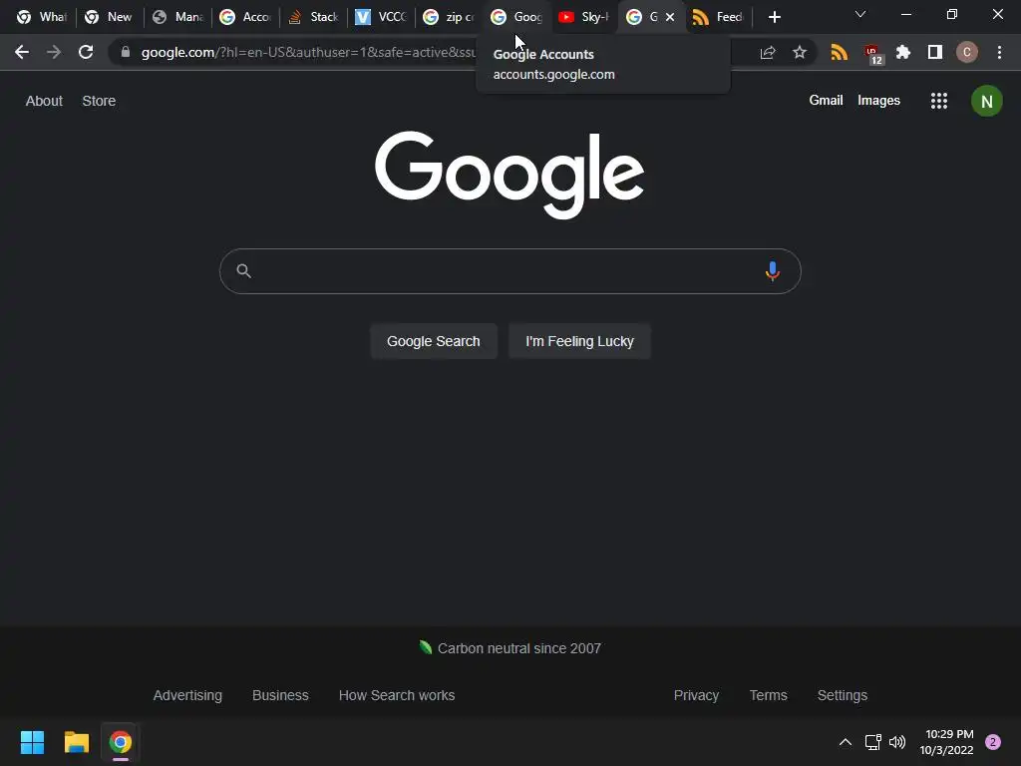Open the volume tray icon
Image resolution: width=1021 pixels, height=766 pixels.
pos(897,742)
